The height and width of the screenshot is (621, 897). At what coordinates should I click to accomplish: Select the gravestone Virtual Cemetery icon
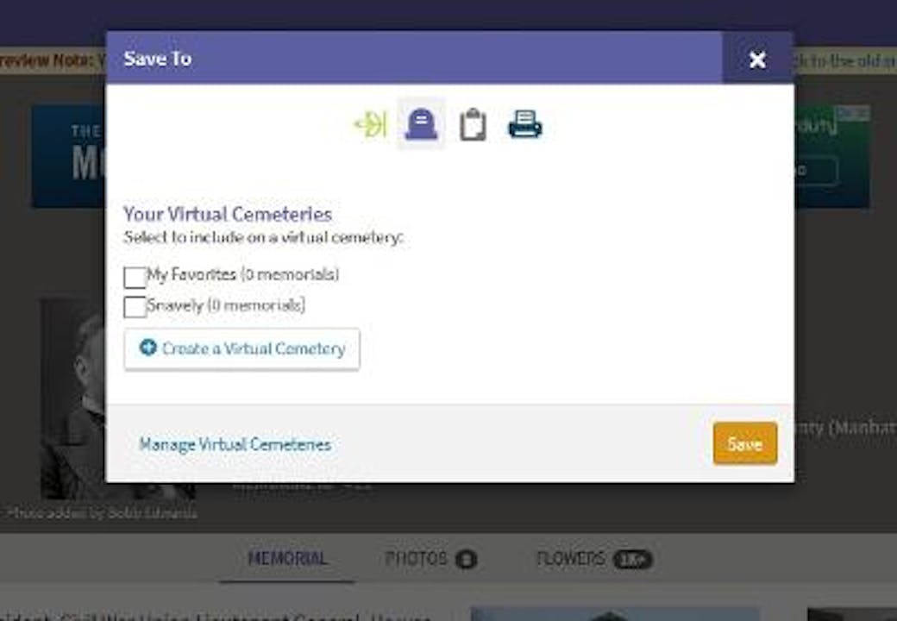[x=420, y=123]
